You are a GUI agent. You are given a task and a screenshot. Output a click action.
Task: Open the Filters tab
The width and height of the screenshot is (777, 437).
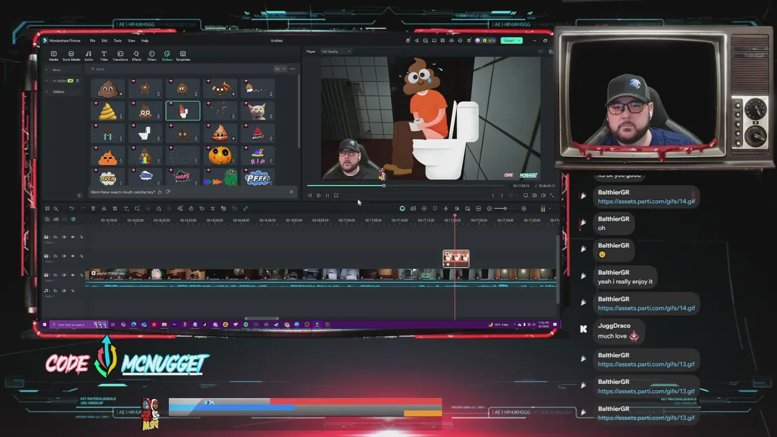point(152,56)
